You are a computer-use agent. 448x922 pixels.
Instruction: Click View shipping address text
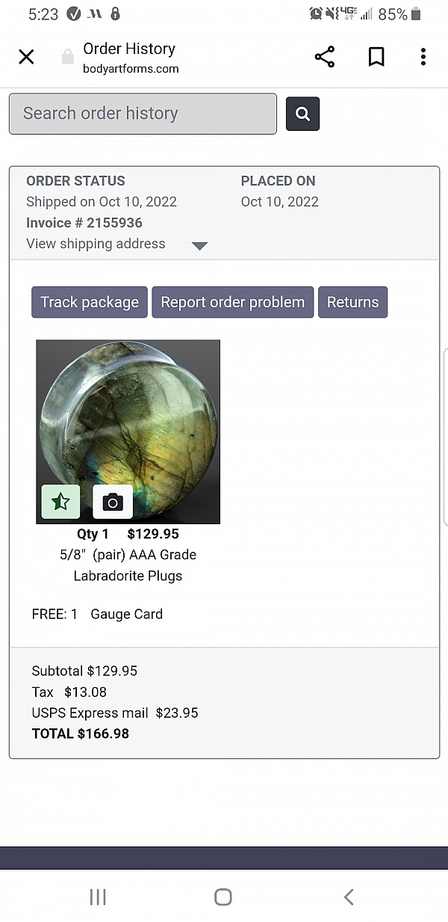click(96, 244)
